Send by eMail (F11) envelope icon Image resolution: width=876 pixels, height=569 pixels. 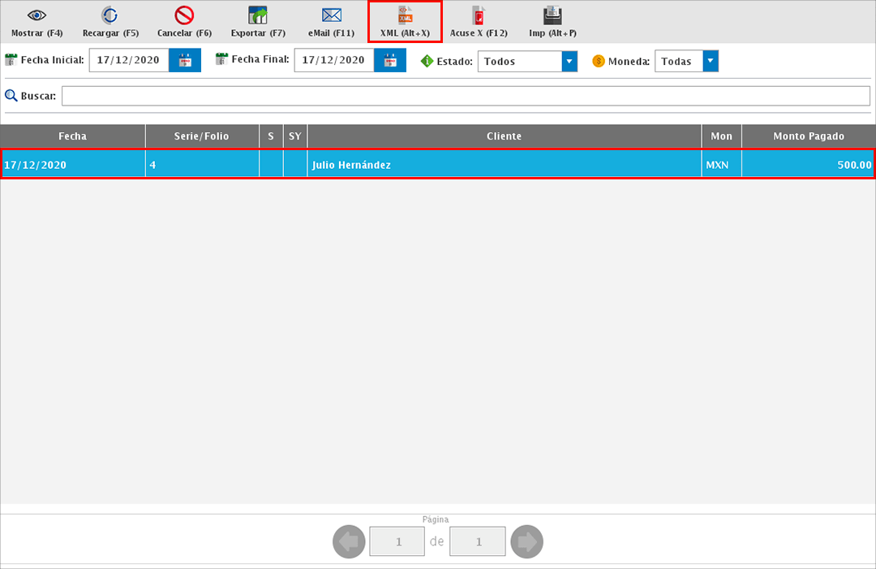(x=331, y=16)
